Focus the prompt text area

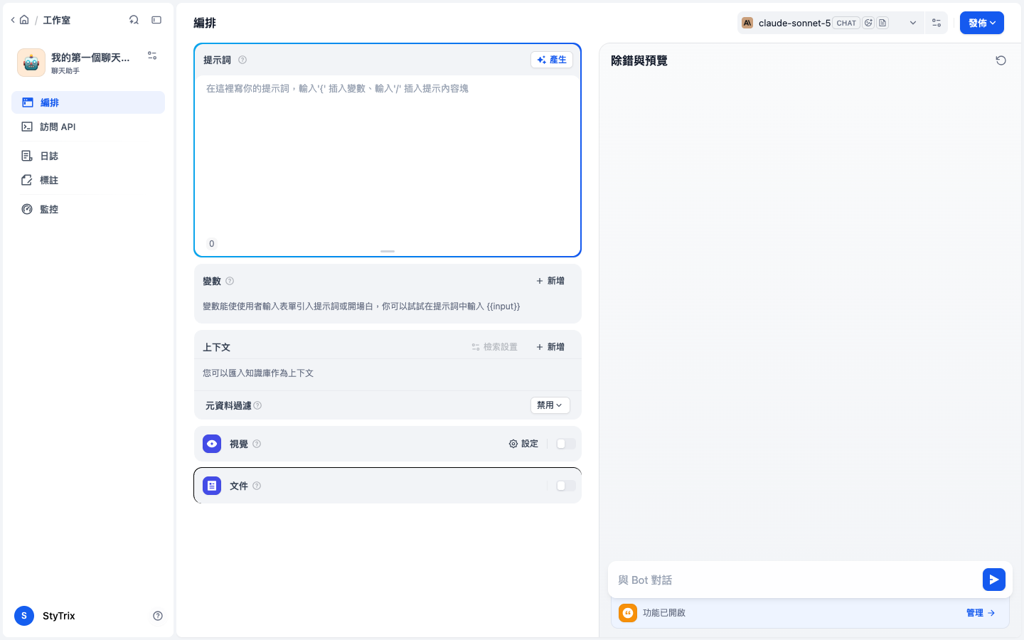coord(388,156)
